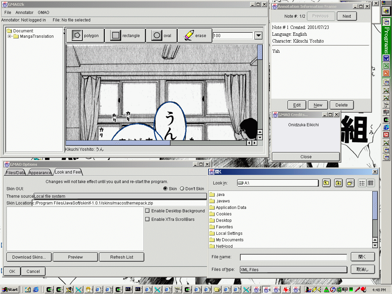The height and width of the screenshot is (294, 392).
Task: Close the GMAO Credits dialog
Action: (x=306, y=157)
